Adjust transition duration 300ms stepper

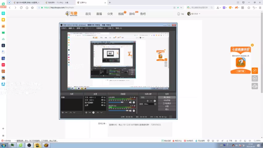(x=155, y=104)
